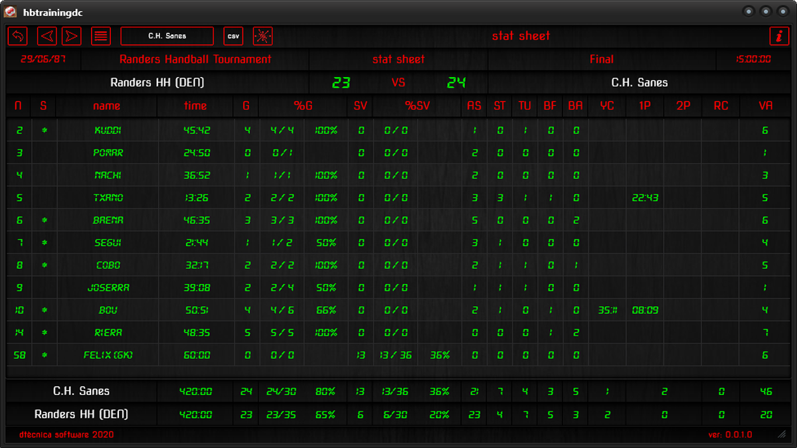Click the C.H. Sanes totals row label

(81, 392)
